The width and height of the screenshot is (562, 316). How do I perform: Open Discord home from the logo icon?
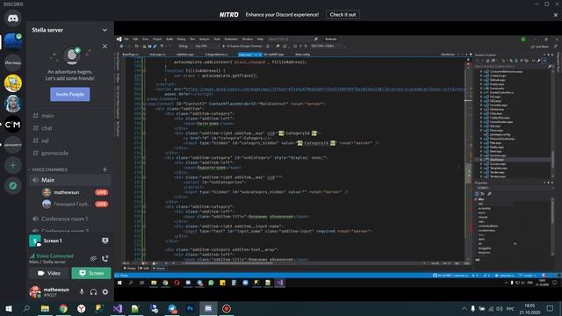tap(13, 18)
